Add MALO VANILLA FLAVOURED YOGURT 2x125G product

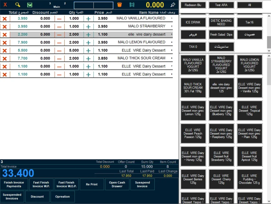pyautogui.click(x=193, y=65)
